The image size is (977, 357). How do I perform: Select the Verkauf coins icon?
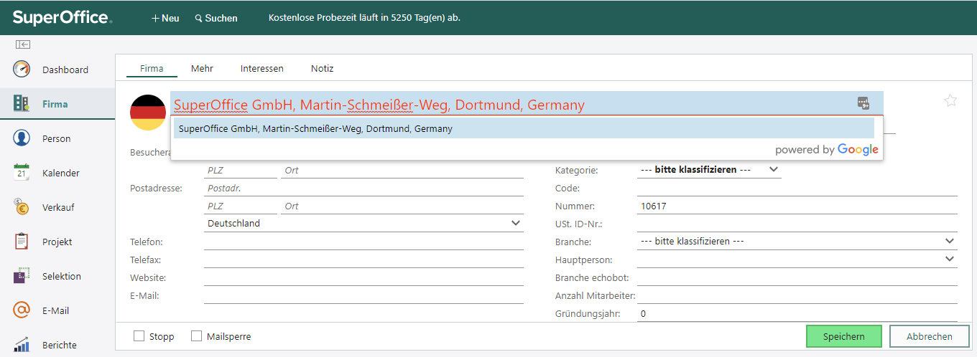pyautogui.click(x=22, y=207)
